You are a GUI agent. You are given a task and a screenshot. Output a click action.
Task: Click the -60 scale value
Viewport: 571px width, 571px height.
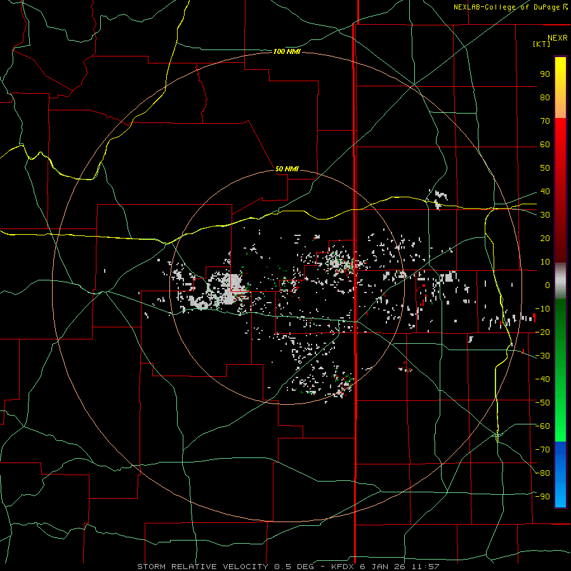542,426
